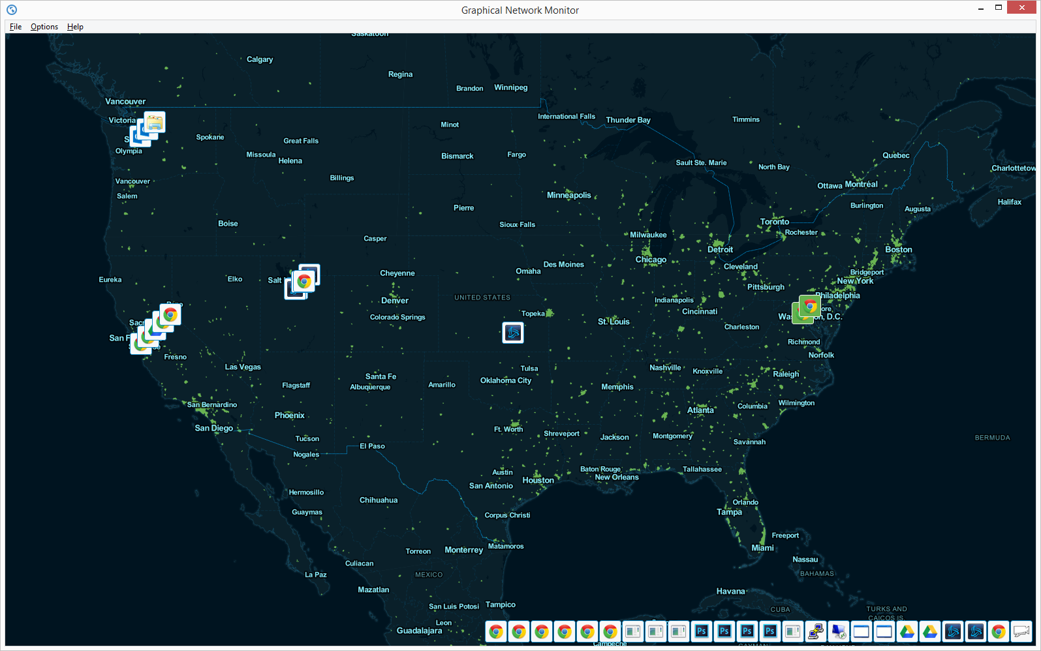
Task: Click the Chrome icon beside the camera icon
Action: coord(999,631)
